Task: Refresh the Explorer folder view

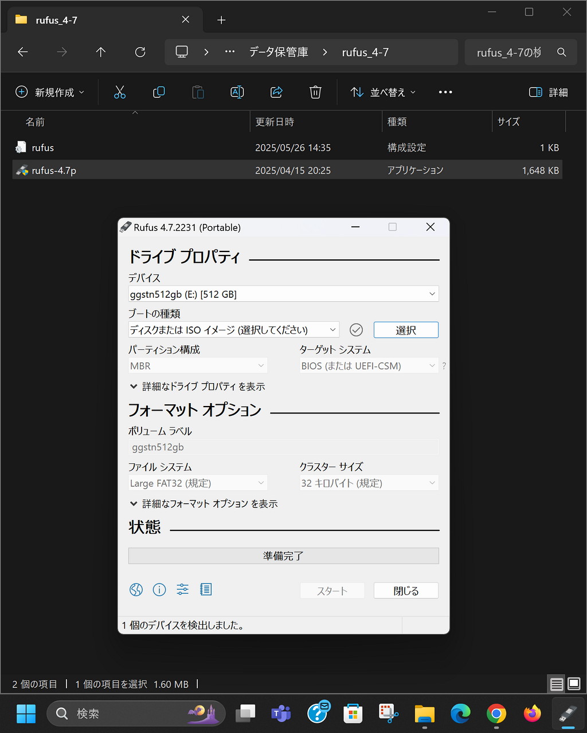Action: pos(140,52)
